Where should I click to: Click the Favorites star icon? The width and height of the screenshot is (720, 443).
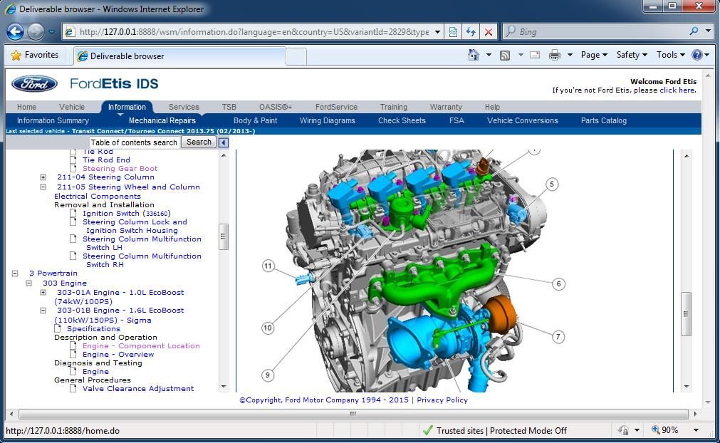pyautogui.click(x=16, y=55)
